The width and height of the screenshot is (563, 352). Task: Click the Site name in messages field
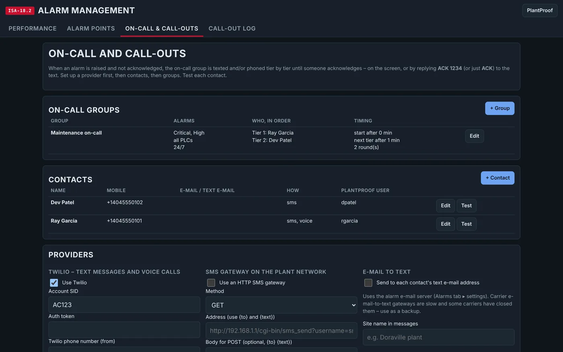coord(438,337)
